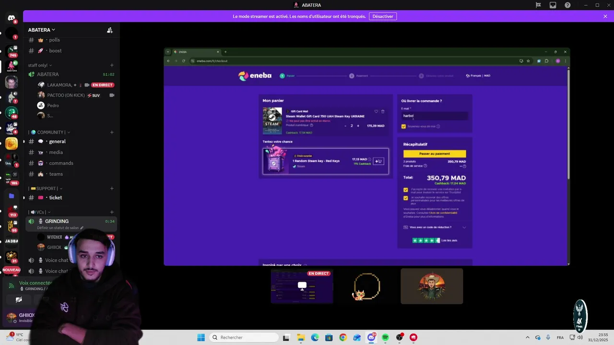The width and height of the screenshot is (614, 345).
Task: Decrease Steam gift card quantity
Action: click(x=345, y=126)
